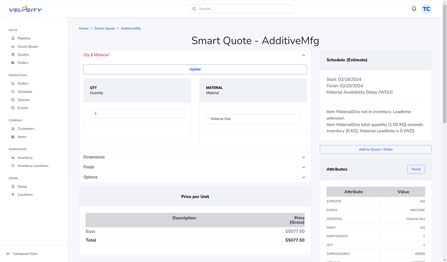
Task: Click the Customers home icon in the sidebar
Action: click(x=13, y=129)
